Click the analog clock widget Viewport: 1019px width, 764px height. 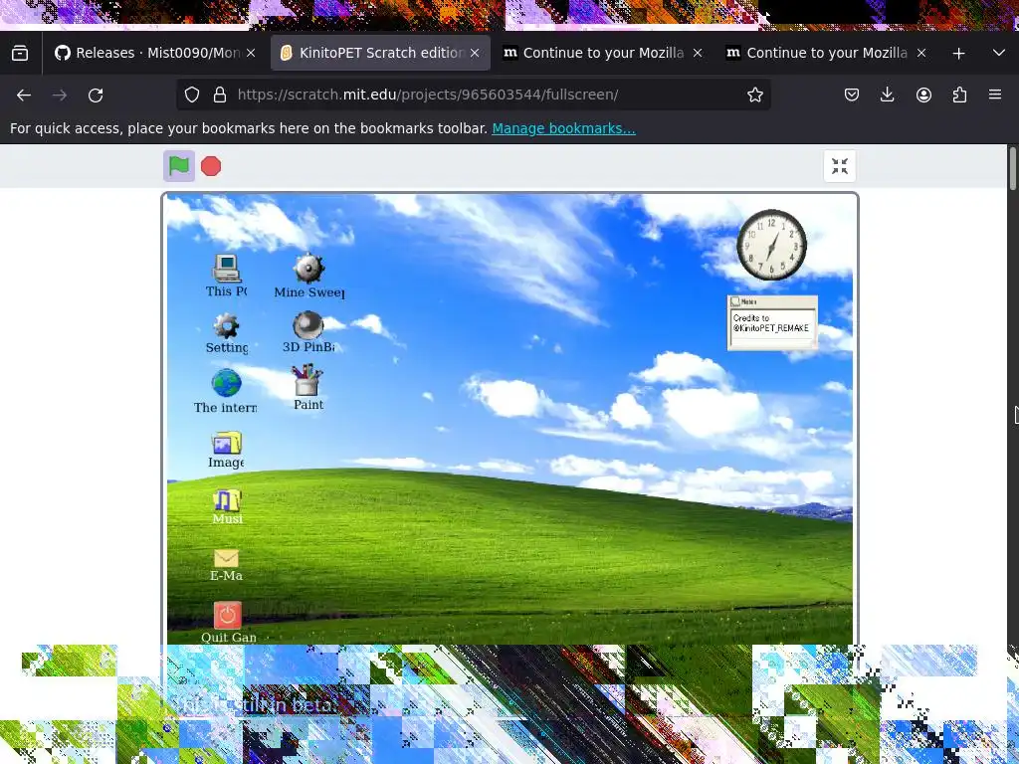click(771, 245)
